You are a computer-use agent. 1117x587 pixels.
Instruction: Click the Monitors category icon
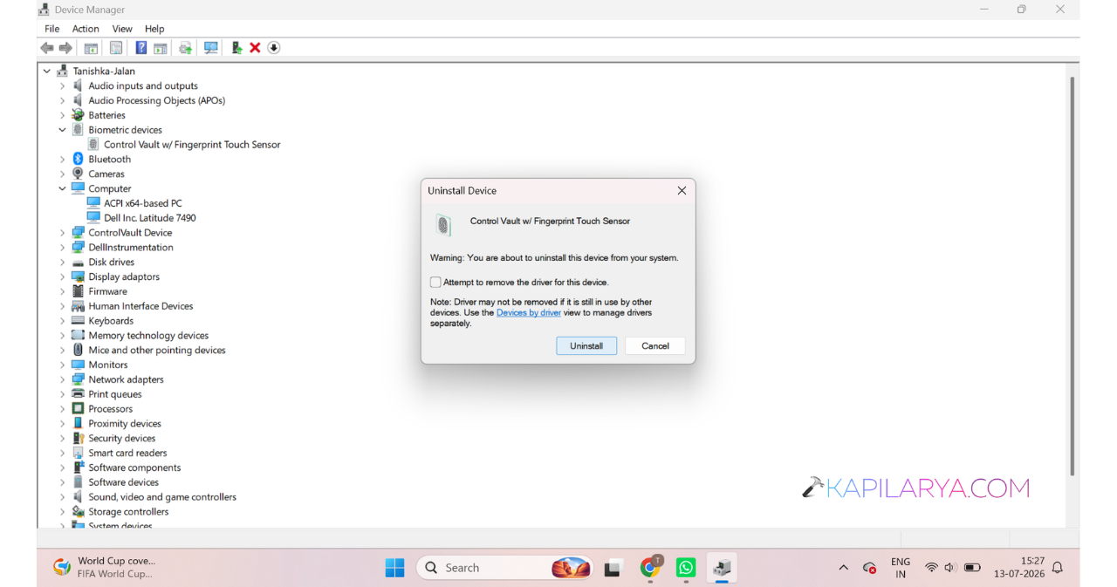click(x=78, y=365)
